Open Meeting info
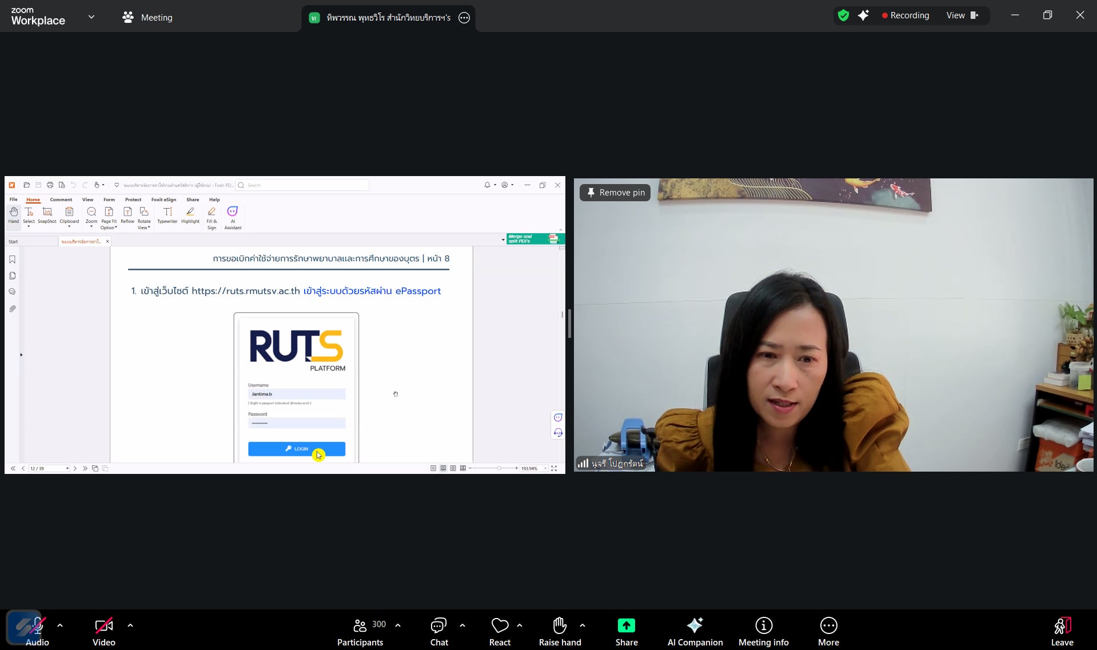 [x=763, y=631]
